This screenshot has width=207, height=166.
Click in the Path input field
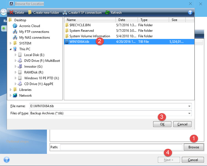[x=121, y=147]
